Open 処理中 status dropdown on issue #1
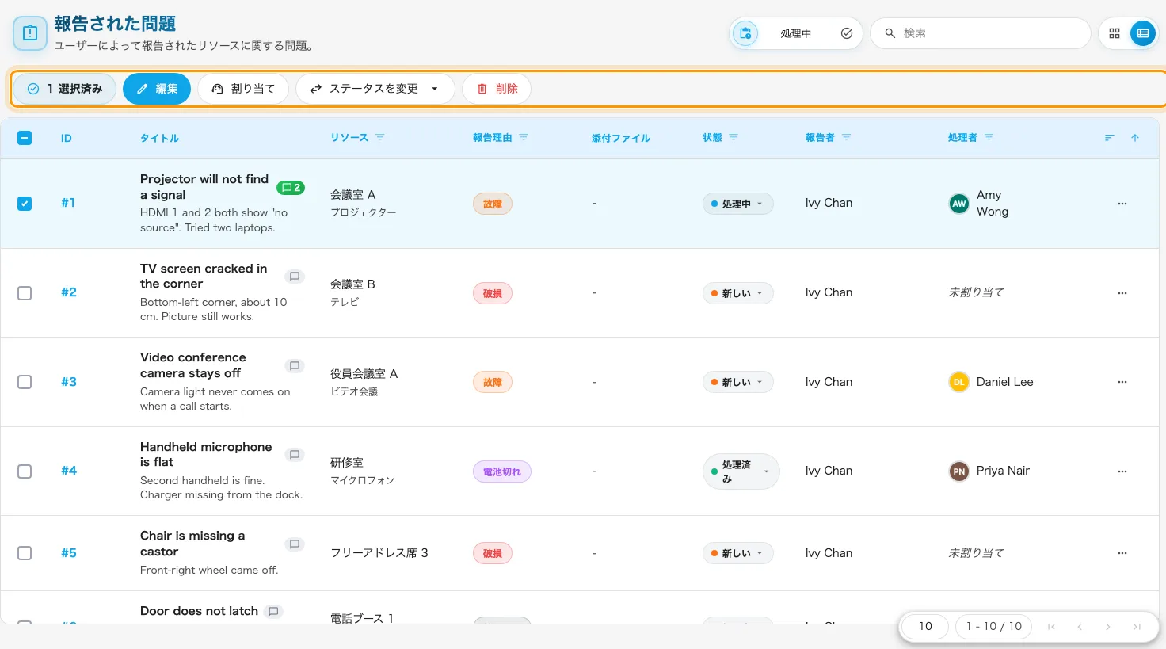 pos(737,204)
